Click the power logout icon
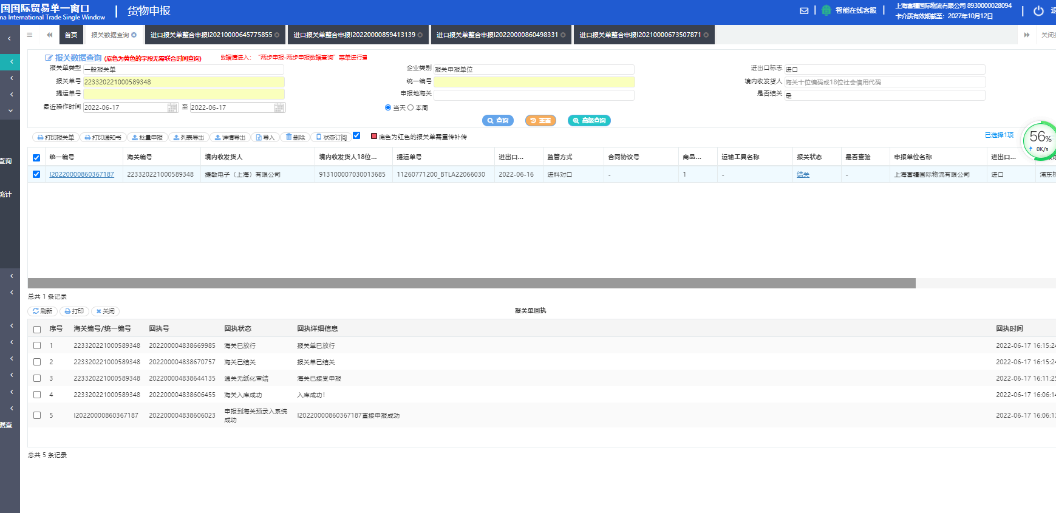This screenshot has height=513, width=1056. pos(1038,10)
